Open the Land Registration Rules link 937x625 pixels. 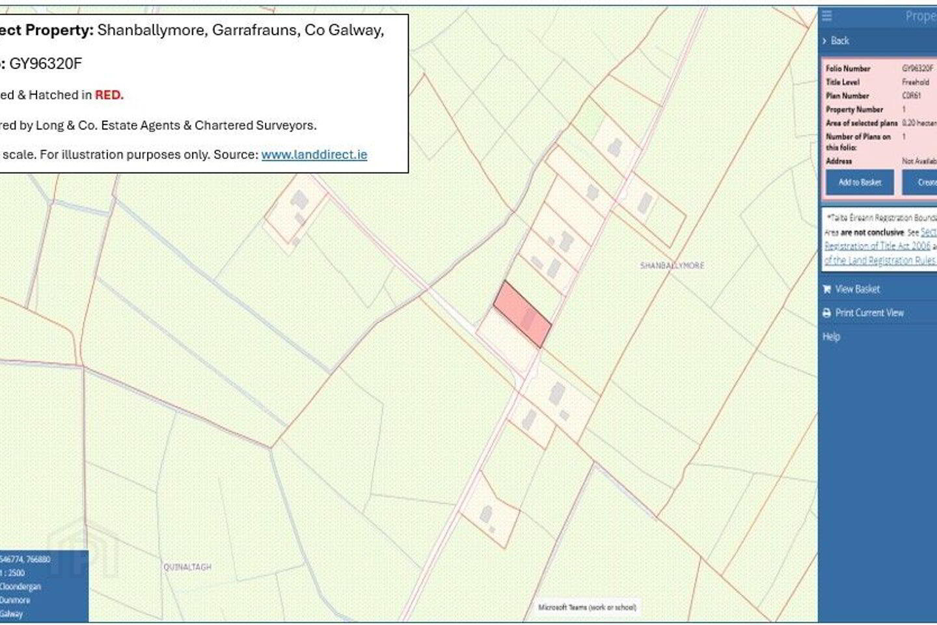[880, 260]
